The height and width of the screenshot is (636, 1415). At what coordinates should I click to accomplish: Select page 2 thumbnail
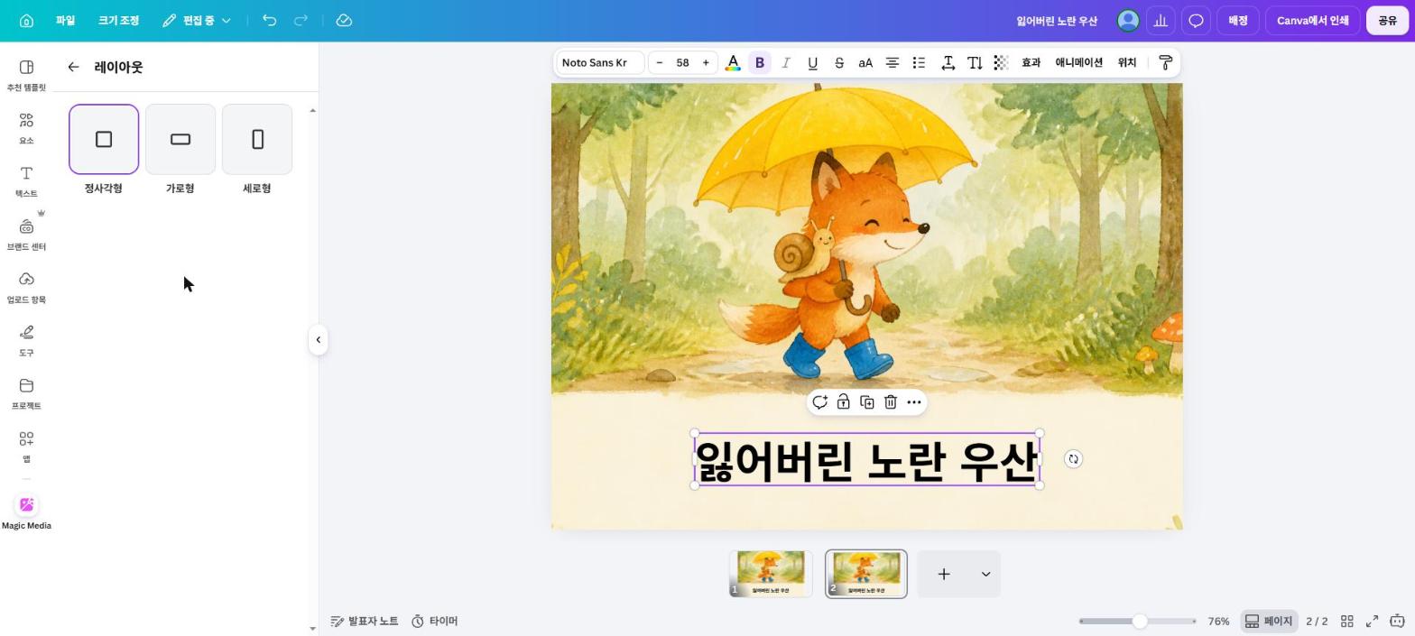866,574
